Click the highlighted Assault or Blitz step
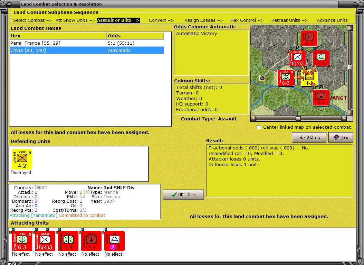This screenshot has width=364, height=265. 118,20
